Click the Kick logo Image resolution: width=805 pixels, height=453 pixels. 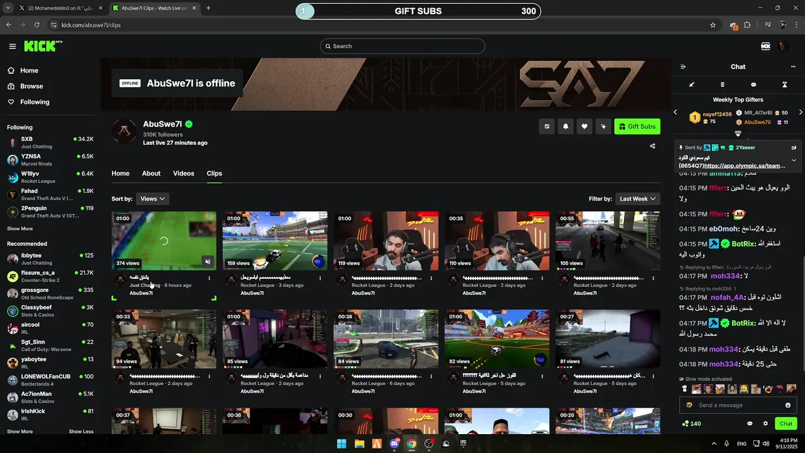[x=43, y=46]
